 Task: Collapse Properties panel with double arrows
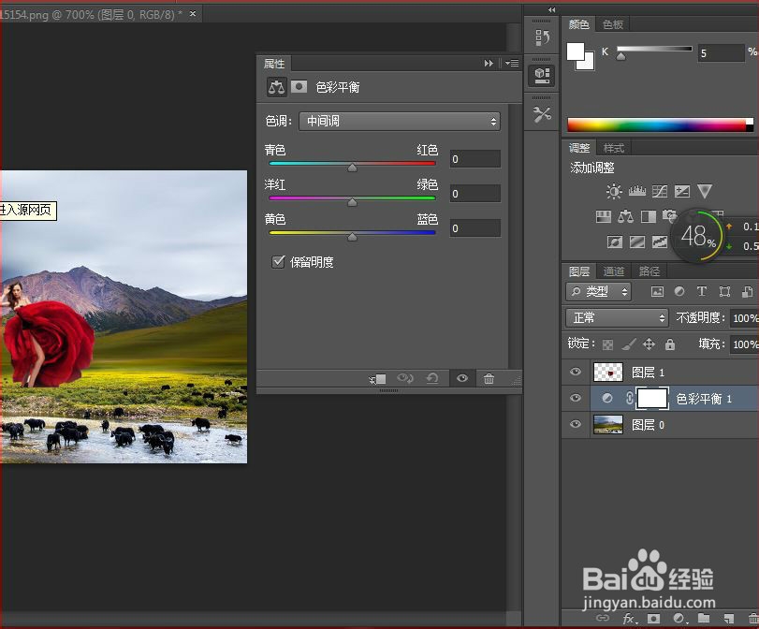click(x=489, y=63)
